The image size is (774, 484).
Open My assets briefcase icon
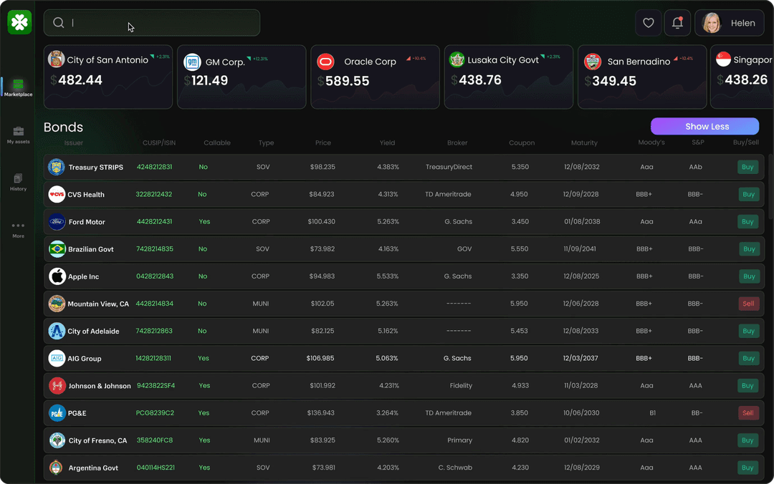18,131
